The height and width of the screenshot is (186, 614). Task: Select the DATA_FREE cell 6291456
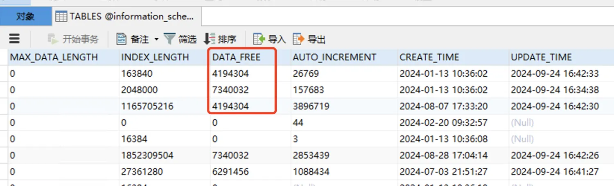(x=251, y=171)
